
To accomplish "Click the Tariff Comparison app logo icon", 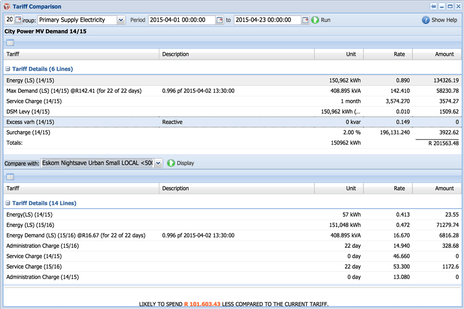I will [x=7, y=6].
